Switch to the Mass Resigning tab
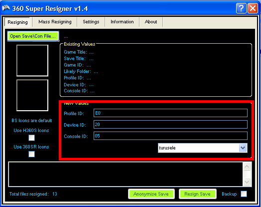The width and height of the screenshot is (261, 207). click(55, 22)
